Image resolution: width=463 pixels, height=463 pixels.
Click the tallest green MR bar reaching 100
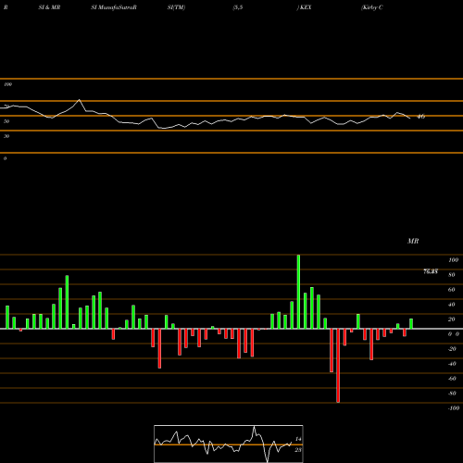298,292
